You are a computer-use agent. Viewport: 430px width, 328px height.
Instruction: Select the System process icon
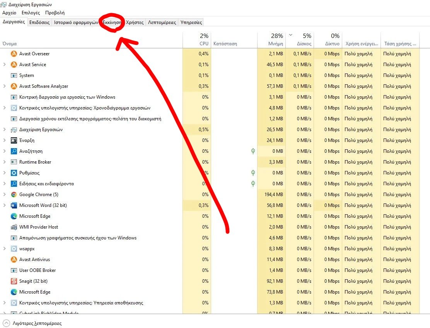14,75
